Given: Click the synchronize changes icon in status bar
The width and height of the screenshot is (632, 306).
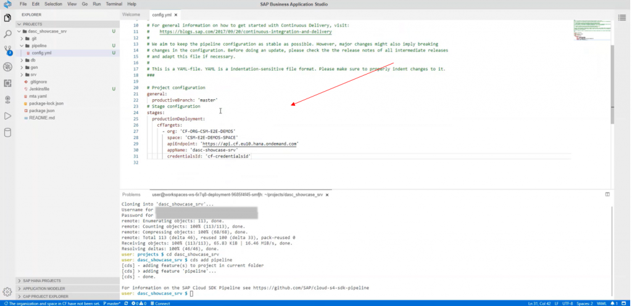Looking at the screenshot, I should click(126, 304).
